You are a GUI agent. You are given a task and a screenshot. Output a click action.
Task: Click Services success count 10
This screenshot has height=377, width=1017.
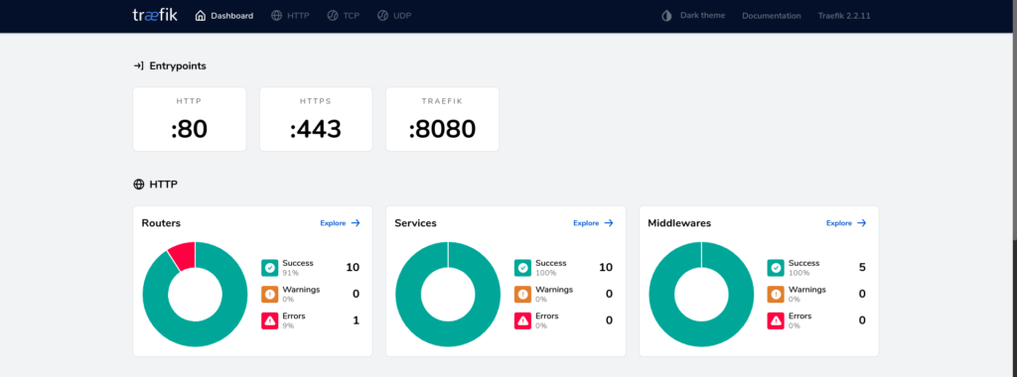click(606, 268)
